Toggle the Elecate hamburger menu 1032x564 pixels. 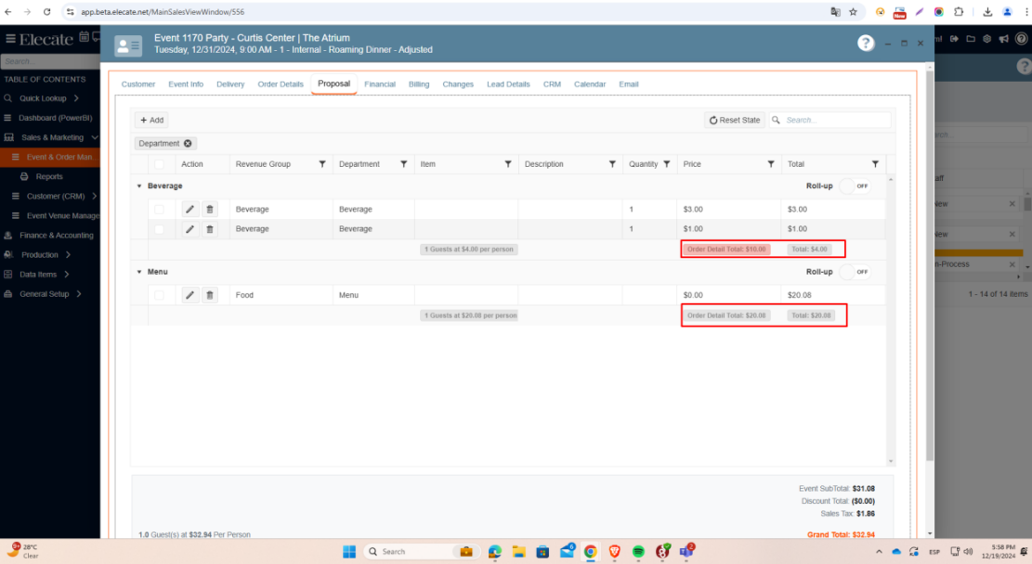point(10,39)
